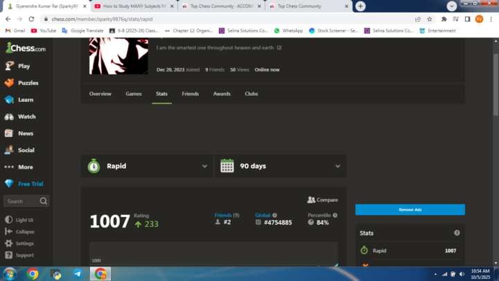Open the Learn section
499x281 pixels.
coord(19,100)
